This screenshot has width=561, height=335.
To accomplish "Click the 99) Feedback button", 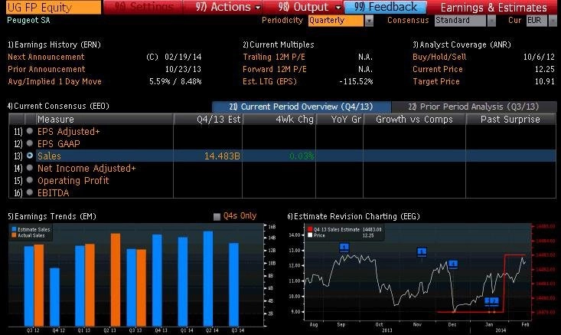I will tap(385, 7).
